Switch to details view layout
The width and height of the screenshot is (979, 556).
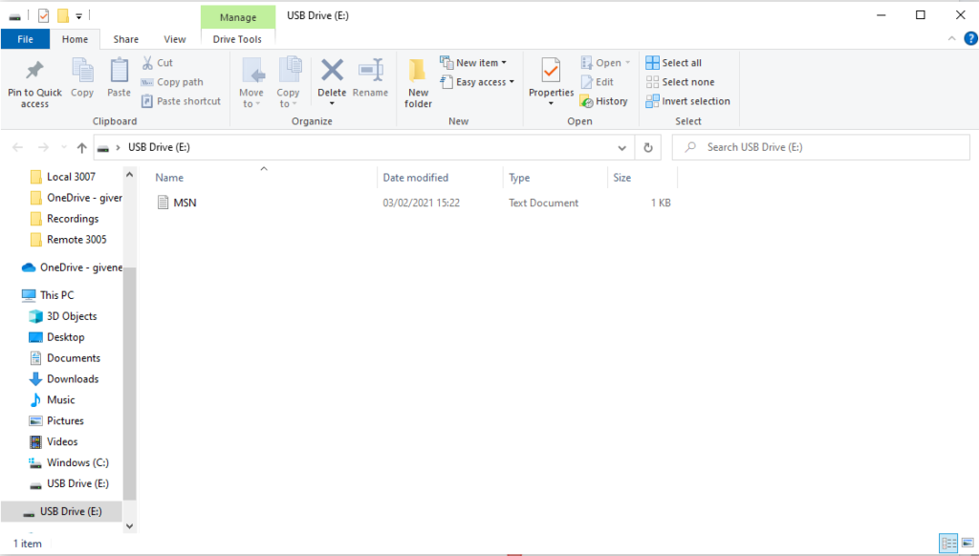(x=949, y=544)
